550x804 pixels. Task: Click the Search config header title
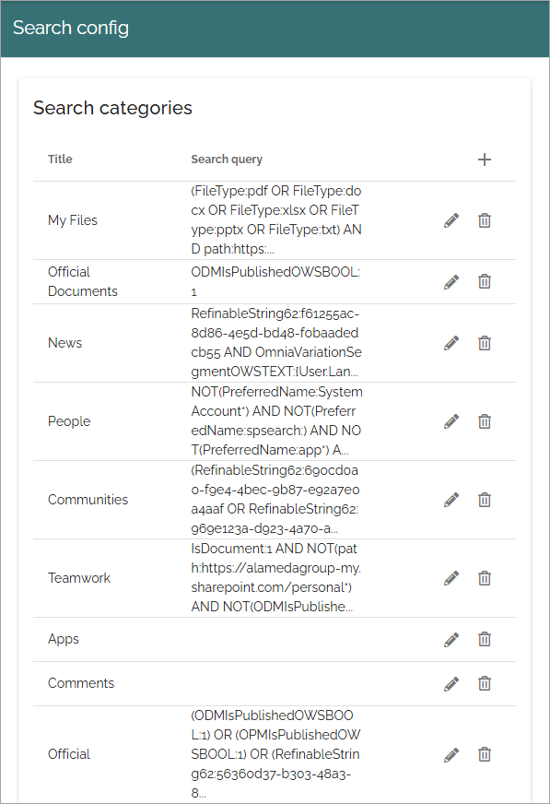click(x=71, y=29)
